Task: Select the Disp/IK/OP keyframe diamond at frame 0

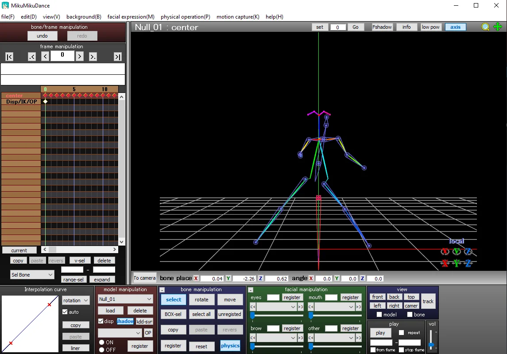Action: [45, 101]
